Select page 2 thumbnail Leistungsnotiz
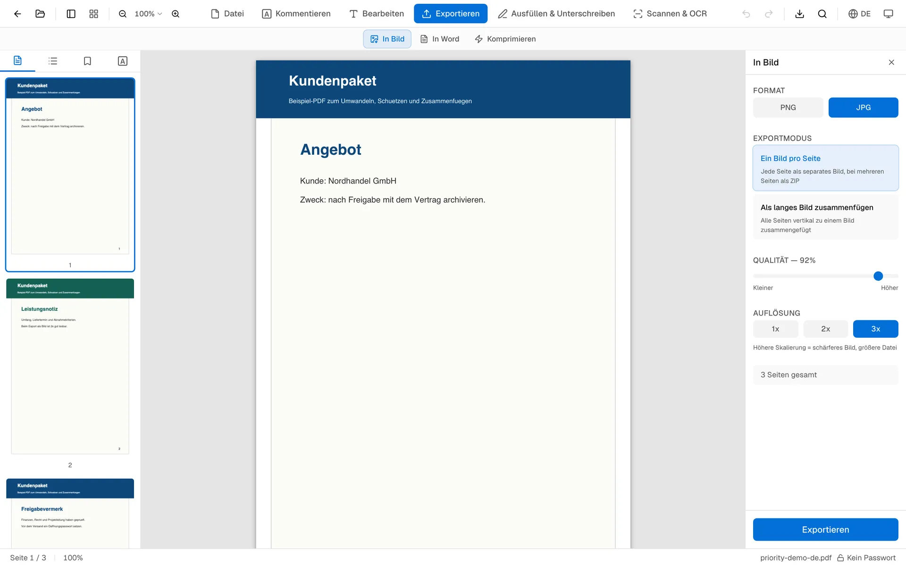Screen dimensions: 906x566 (x=70, y=366)
